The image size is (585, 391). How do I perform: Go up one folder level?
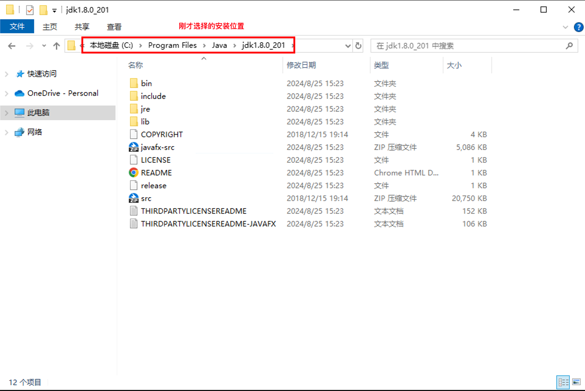(x=56, y=46)
